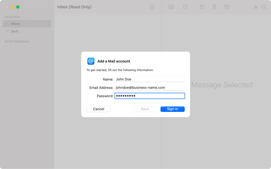Image resolution: width=271 pixels, height=169 pixels.
Task: Click the filter icon above the message list
Action: click(x=152, y=7)
